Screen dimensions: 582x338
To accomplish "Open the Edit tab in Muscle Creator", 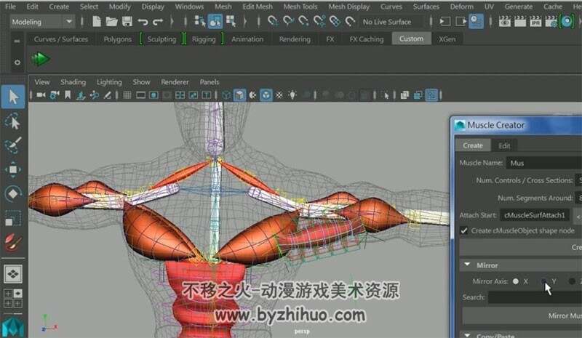I will 504,145.
